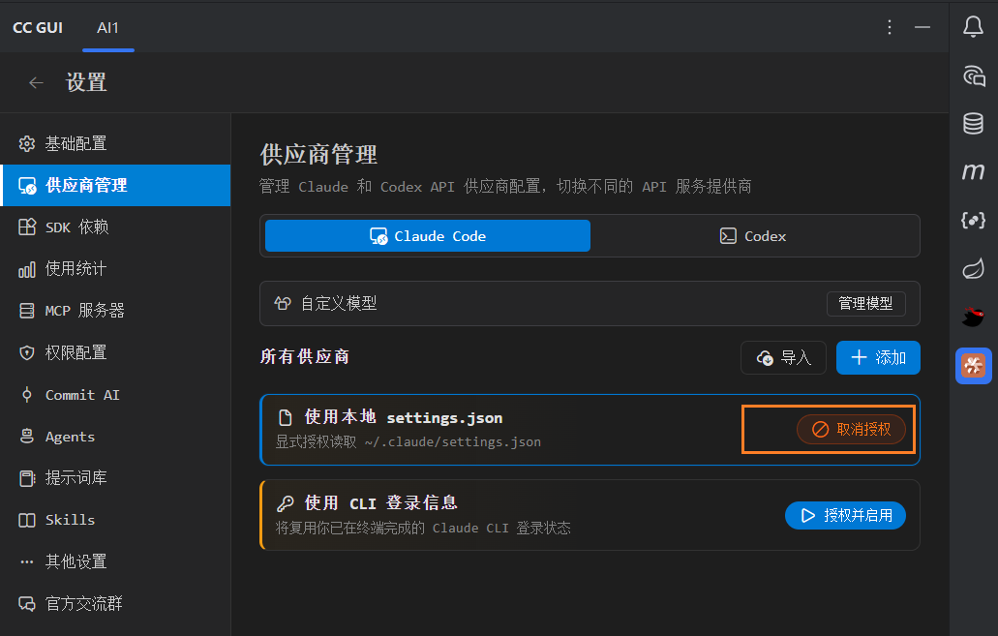998x636 pixels.
Task: Click the 管理模型 button
Action: [866, 303]
